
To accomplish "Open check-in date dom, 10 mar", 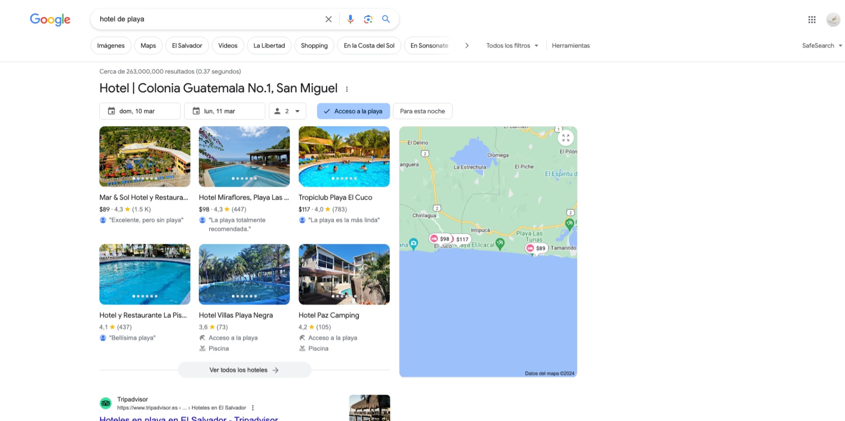I will click(x=140, y=111).
